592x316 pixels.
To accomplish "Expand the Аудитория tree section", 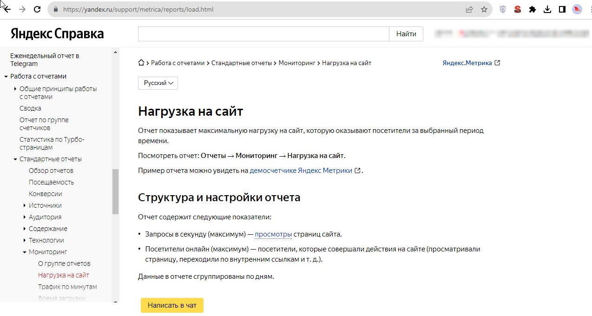I will pos(25,217).
